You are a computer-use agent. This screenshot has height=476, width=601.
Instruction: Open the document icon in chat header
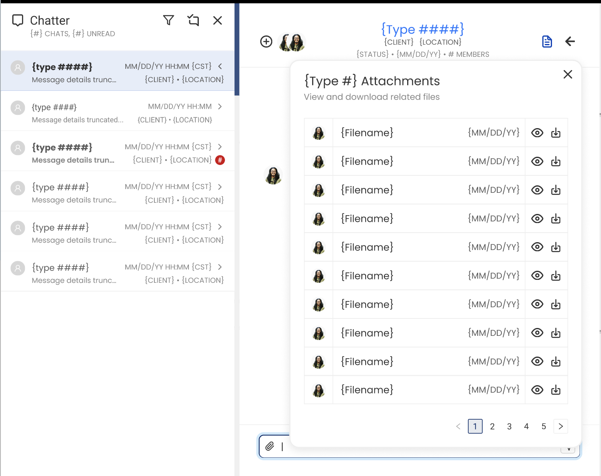tap(547, 41)
